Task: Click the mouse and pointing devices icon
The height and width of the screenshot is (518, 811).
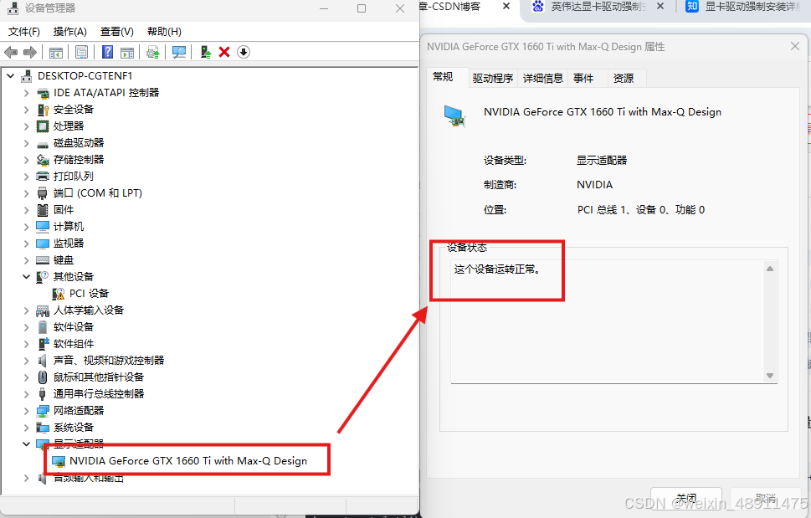Action: [x=43, y=377]
